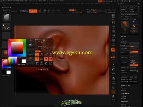Open the red wax material selector on left shelf
Viewport: 143px width, 107px height.
click(5, 53)
